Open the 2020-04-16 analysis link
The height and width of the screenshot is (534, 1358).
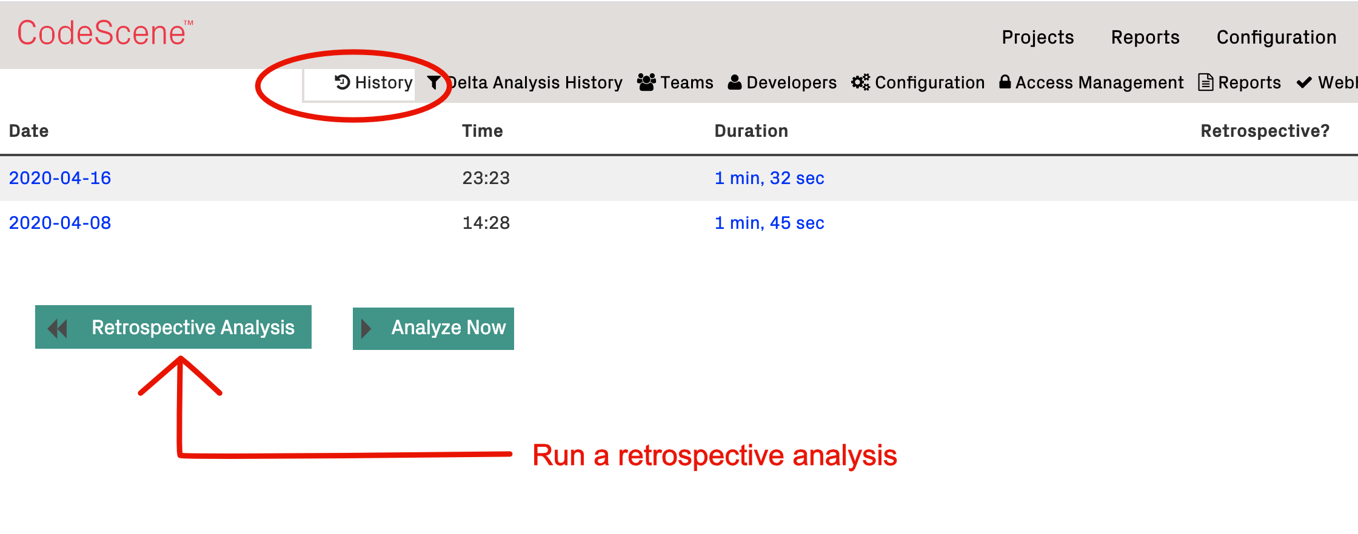click(60, 178)
